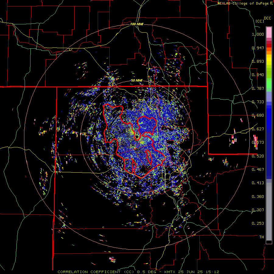The height and width of the screenshot is (274, 274).
Task: Click the 0.840 scale value
Action: 258,75
